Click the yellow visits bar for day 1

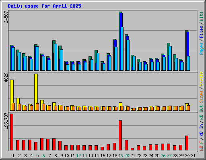(12, 95)
